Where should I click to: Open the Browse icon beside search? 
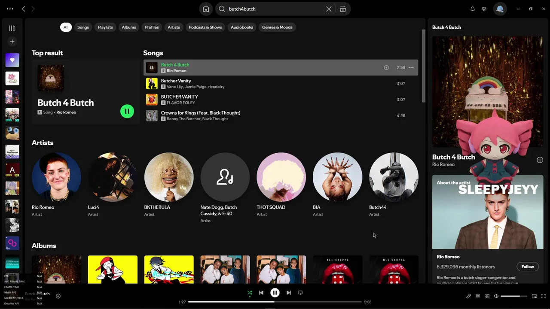pyautogui.click(x=343, y=9)
